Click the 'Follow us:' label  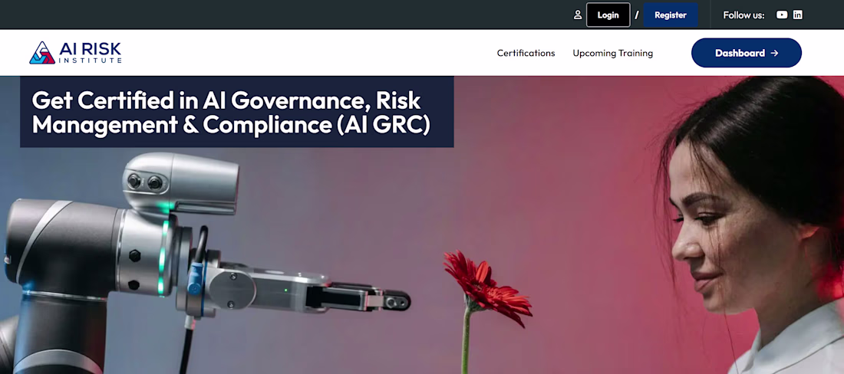click(x=743, y=15)
